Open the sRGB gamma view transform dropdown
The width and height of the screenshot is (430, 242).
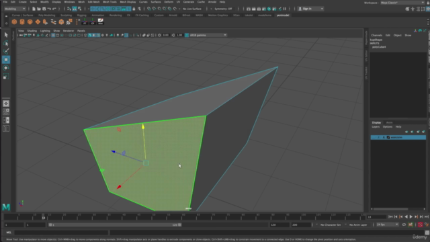coord(208,35)
